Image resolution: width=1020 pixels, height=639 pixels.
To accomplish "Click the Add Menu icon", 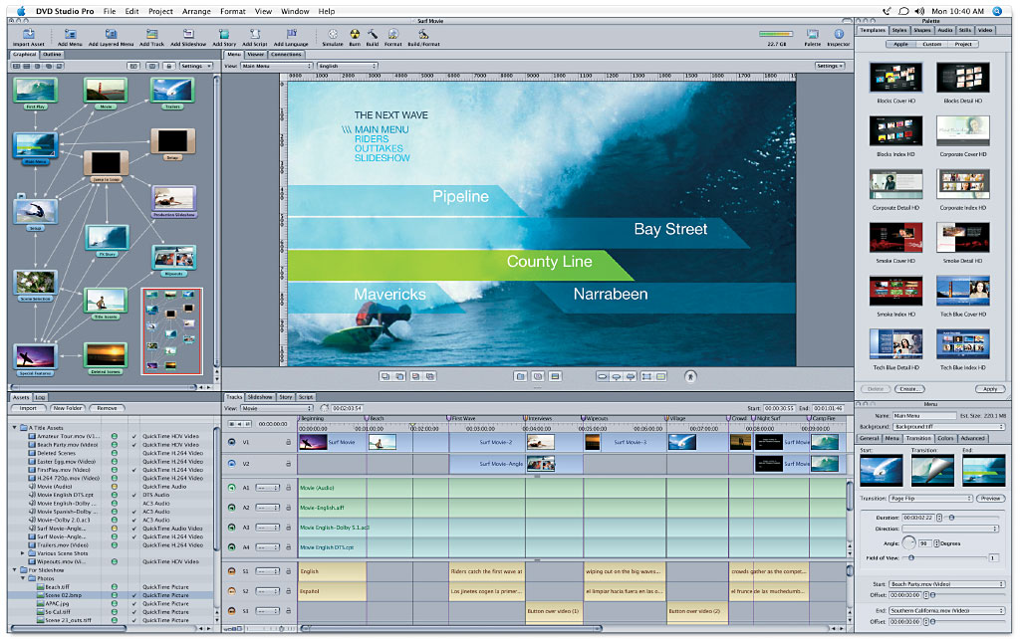I will click(x=71, y=34).
